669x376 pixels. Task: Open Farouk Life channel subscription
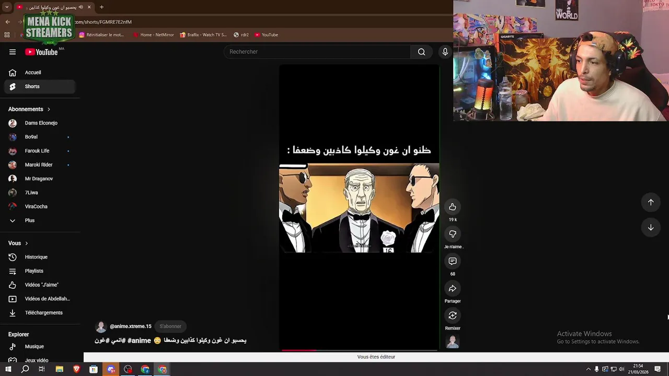click(x=40, y=151)
